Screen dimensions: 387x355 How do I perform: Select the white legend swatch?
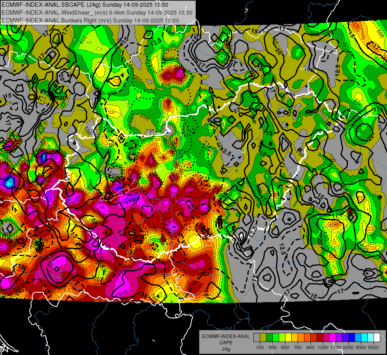pos(377,338)
